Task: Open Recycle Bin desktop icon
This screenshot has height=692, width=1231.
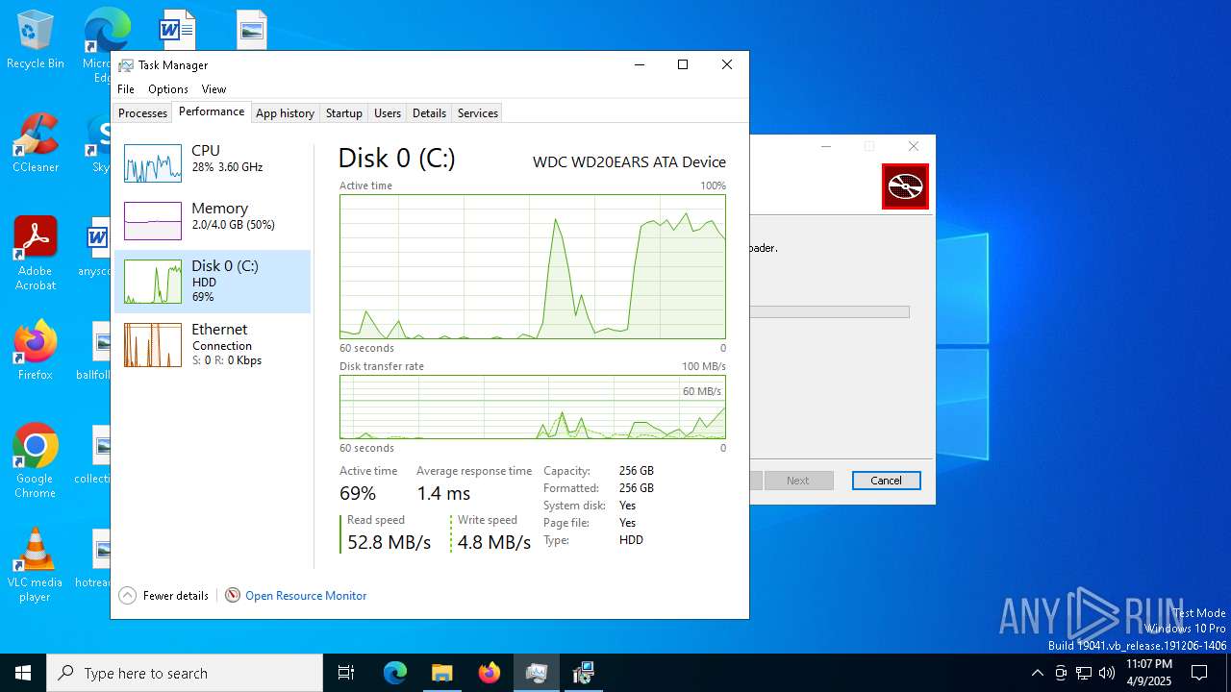Action: click(36, 39)
